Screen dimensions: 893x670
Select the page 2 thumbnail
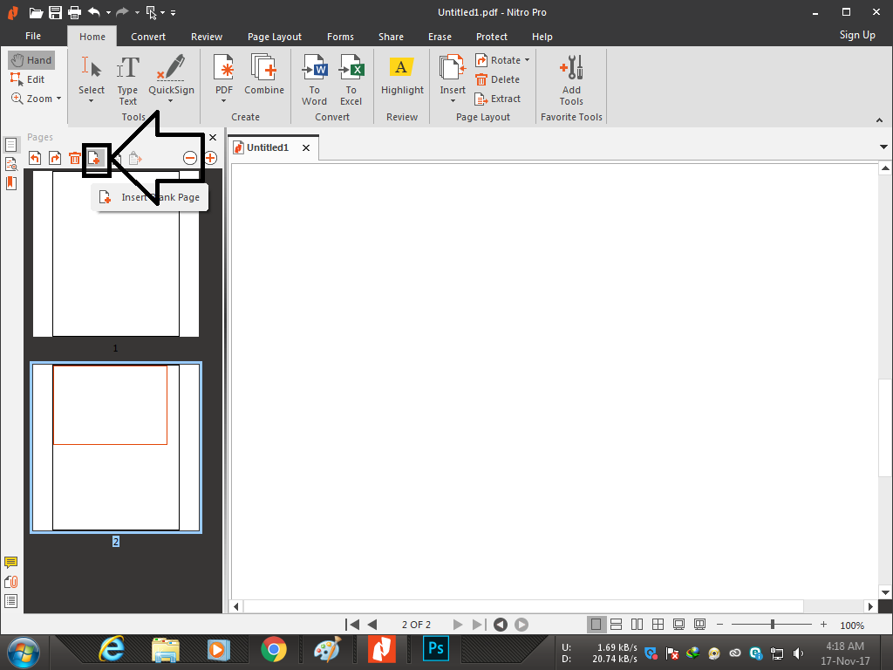pyautogui.click(x=116, y=448)
